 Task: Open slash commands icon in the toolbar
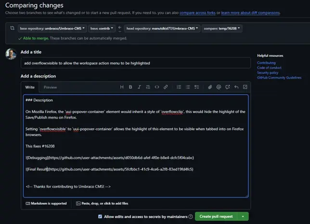[245, 87]
